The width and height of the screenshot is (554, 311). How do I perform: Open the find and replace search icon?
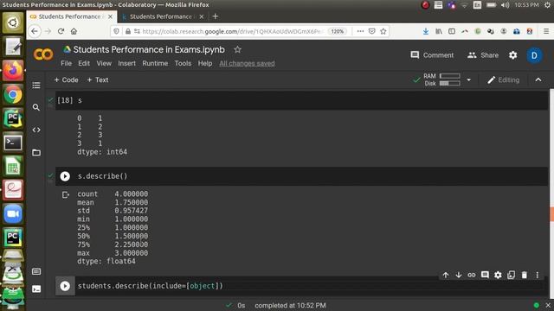coord(36,107)
